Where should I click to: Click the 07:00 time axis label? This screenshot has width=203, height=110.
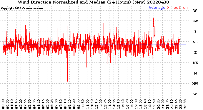click(x=56, y=104)
